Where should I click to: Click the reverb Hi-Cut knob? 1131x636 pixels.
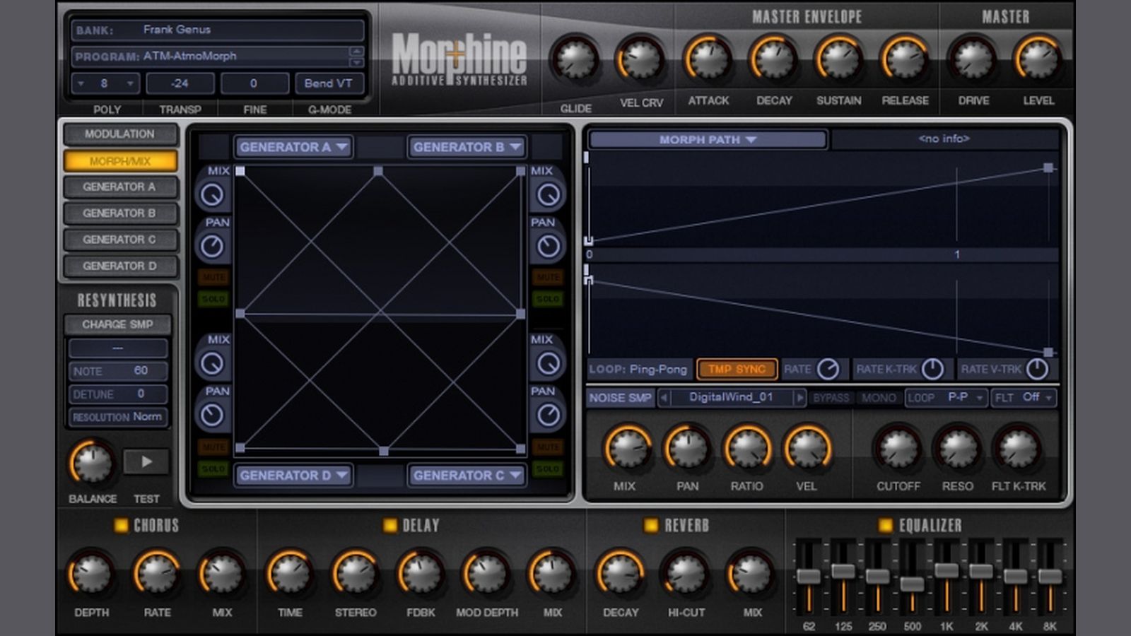click(x=686, y=573)
